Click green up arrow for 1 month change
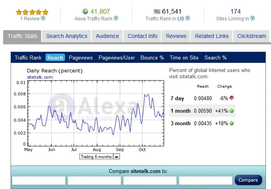 tap(232, 111)
